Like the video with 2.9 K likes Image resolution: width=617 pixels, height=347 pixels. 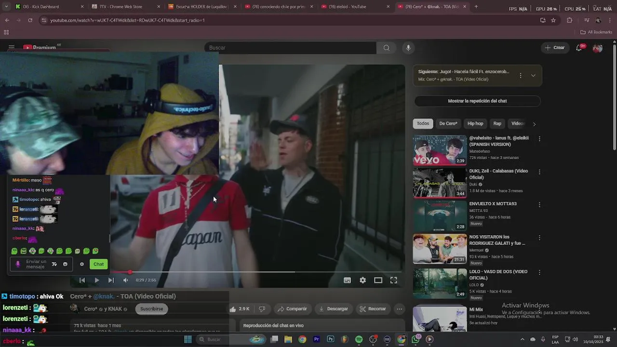click(x=240, y=309)
